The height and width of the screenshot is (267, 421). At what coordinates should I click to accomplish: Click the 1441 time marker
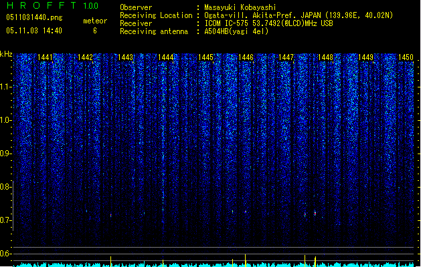point(45,57)
